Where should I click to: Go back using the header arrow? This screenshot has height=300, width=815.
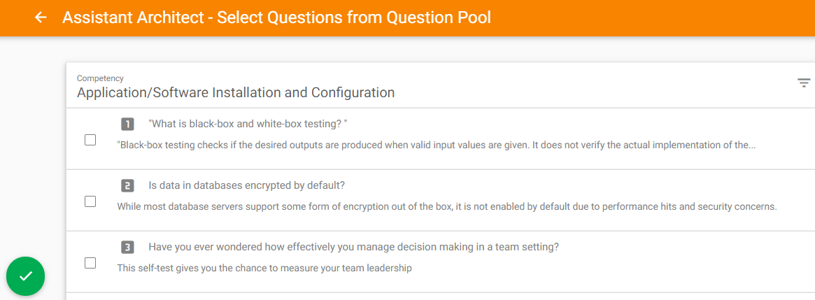(40, 17)
